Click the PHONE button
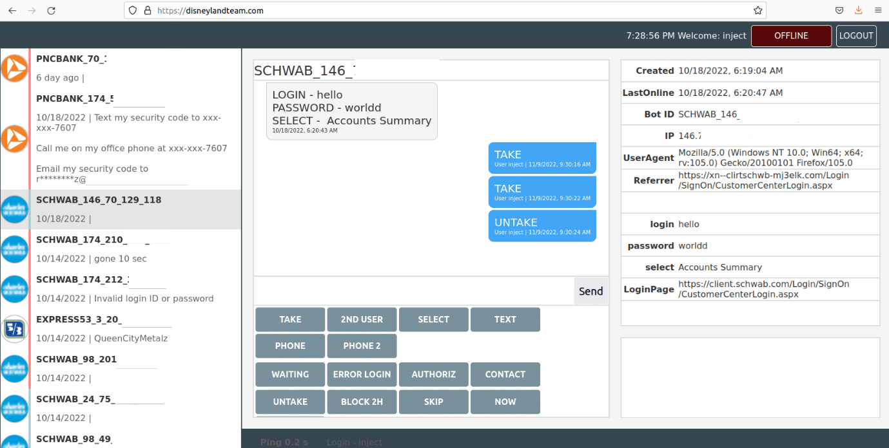 click(290, 346)
